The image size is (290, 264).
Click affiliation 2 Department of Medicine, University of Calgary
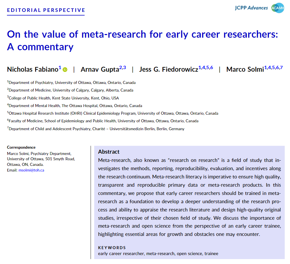click(70, 90)
